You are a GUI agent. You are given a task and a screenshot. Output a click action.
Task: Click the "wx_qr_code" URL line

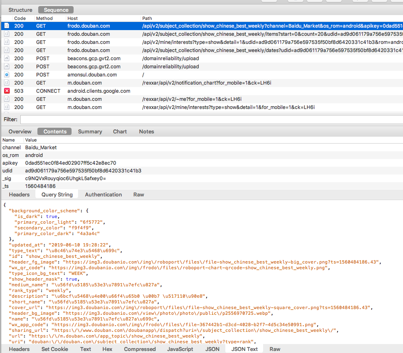[169, 268]
